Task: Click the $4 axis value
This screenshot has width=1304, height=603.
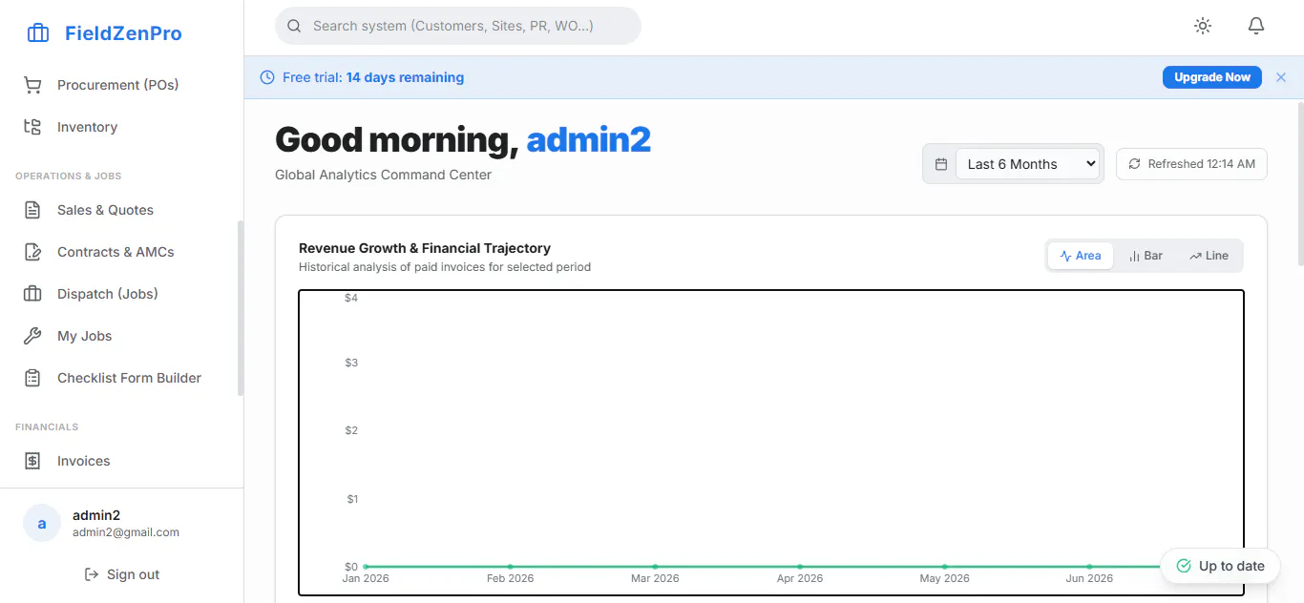Action: 351,298
